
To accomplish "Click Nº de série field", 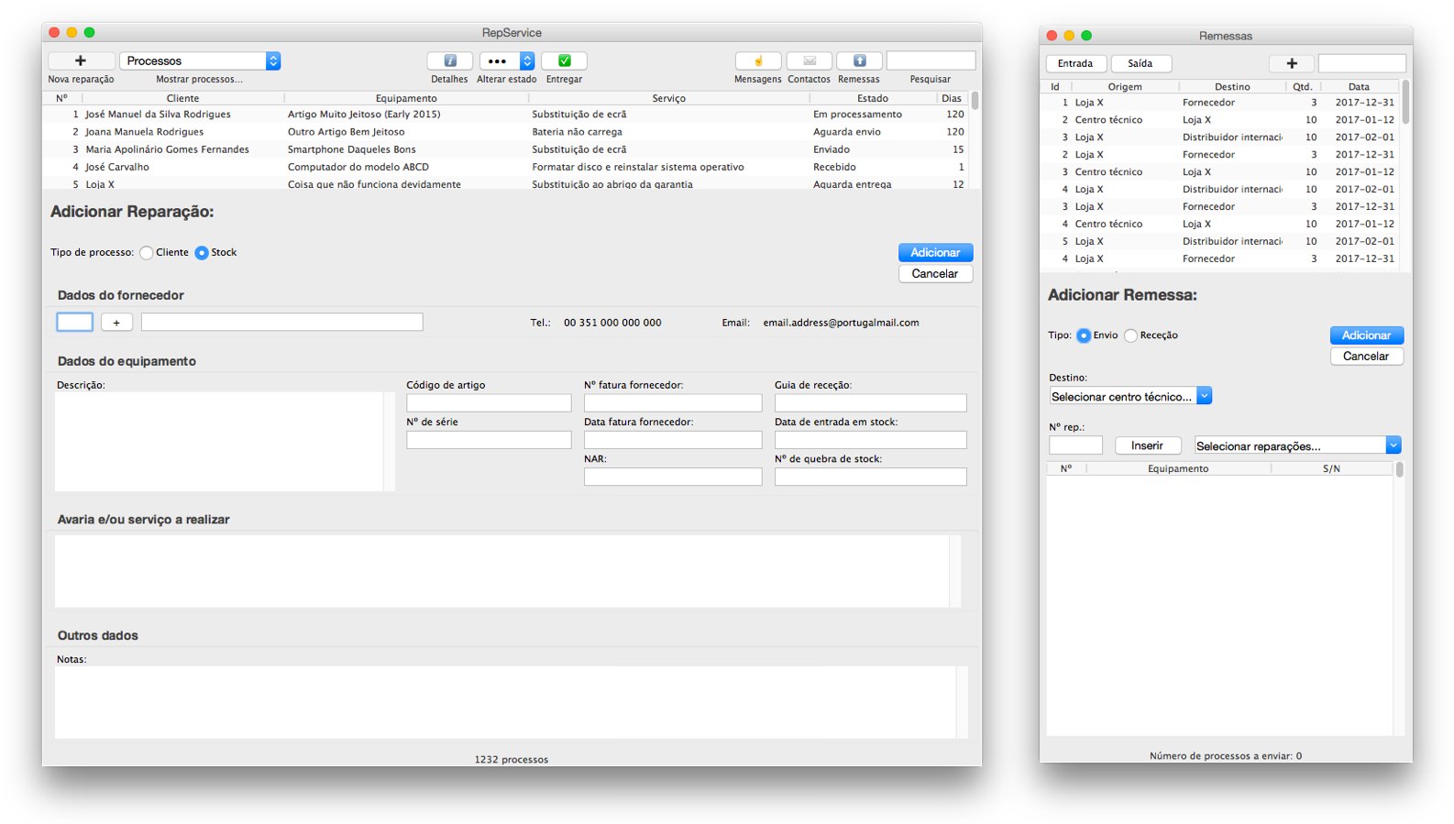I will coord(489,440).
